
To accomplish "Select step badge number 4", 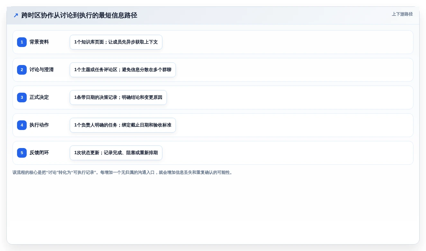I will 22,125.
